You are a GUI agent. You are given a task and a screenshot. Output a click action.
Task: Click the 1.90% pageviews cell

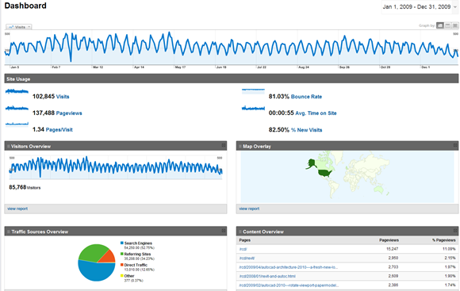(450, 276)
